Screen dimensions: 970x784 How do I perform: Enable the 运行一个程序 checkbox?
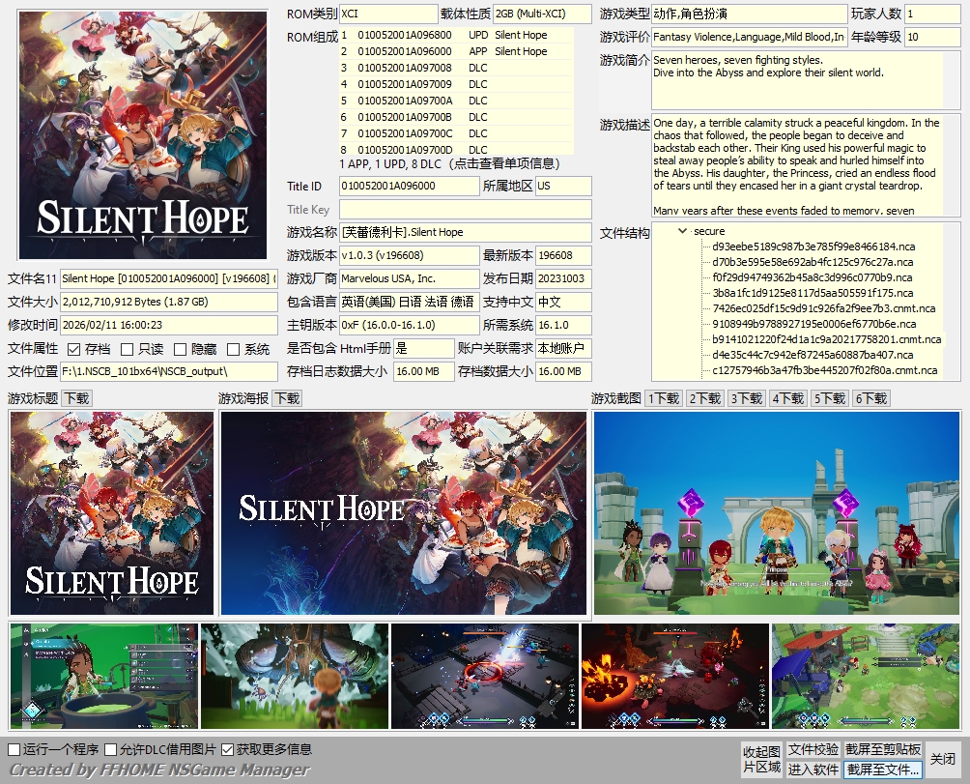tap(14, 749)
